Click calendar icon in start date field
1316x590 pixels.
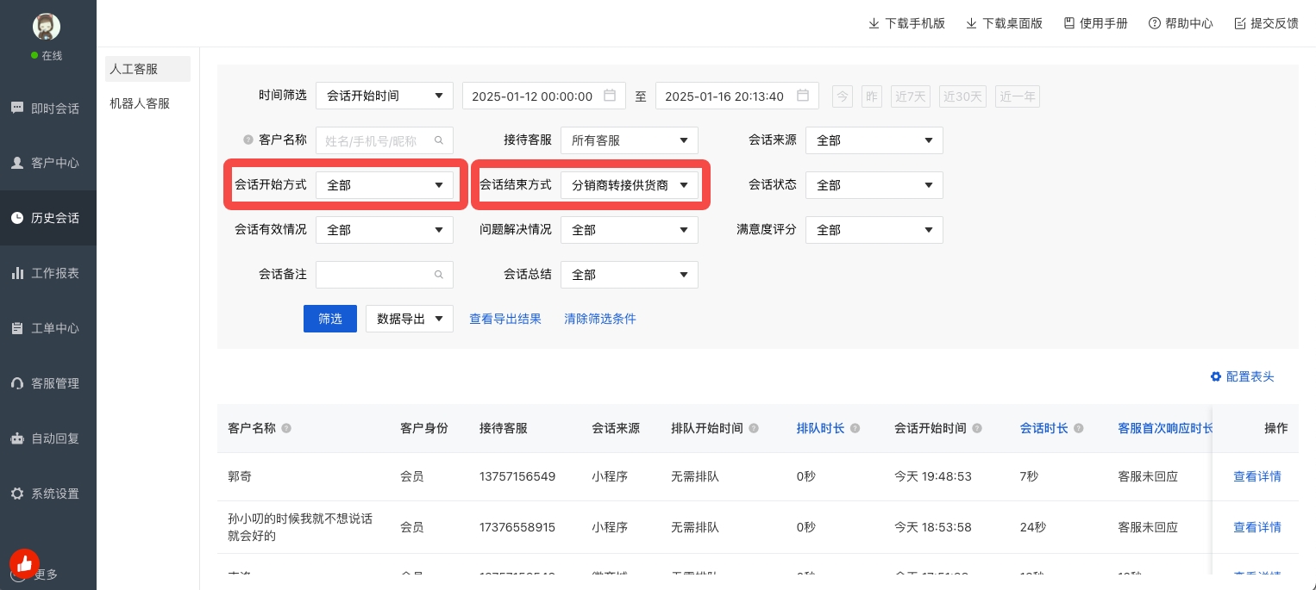tap(610, 96)
